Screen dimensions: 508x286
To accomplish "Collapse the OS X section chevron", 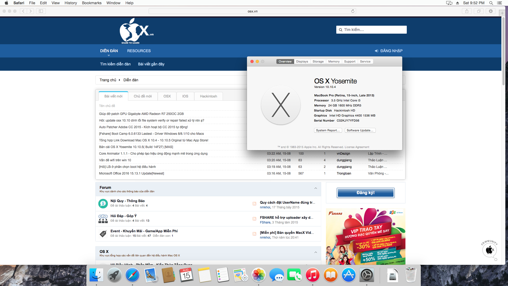I will click(316, 252).
